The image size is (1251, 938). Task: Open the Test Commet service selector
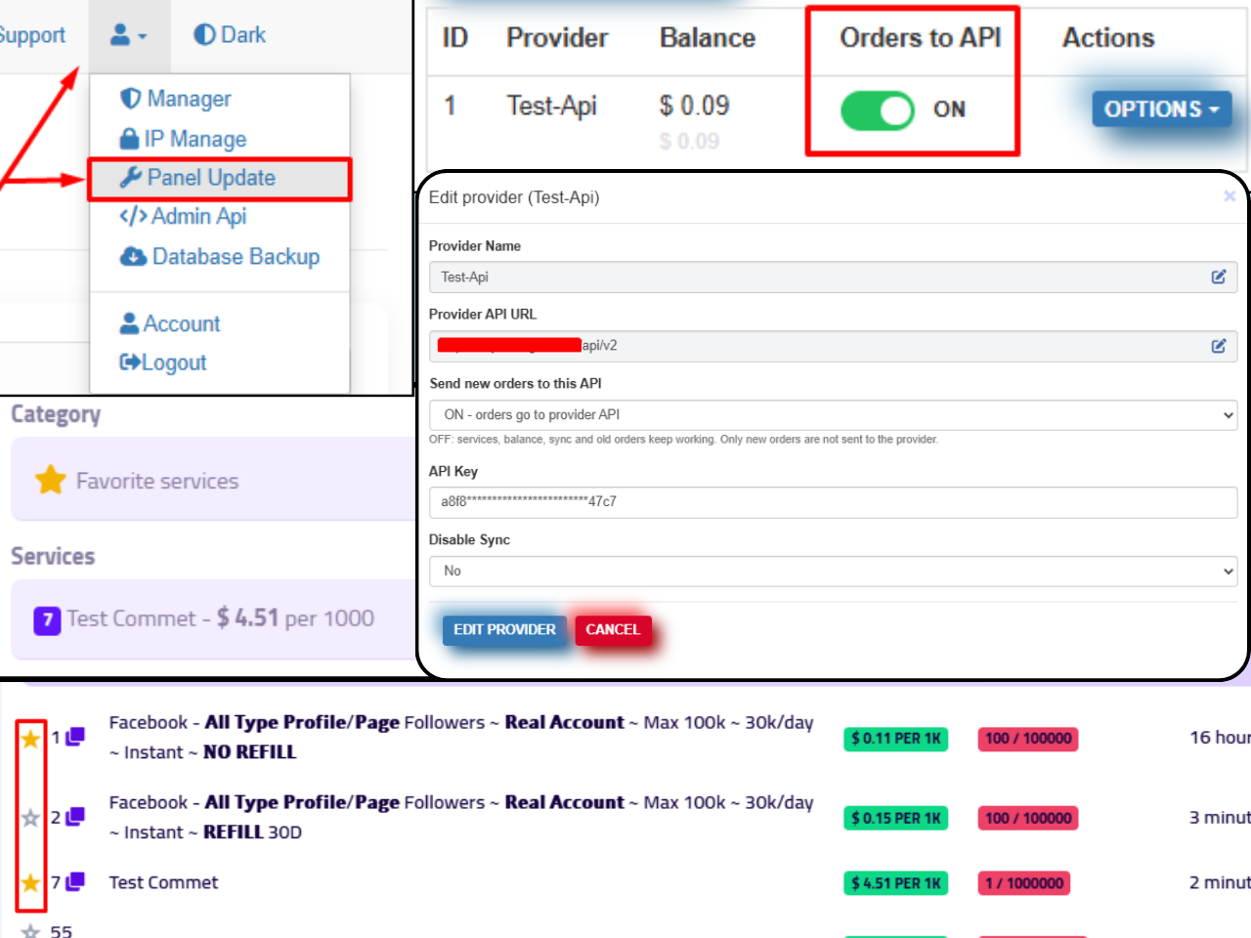(x=213, y=618)
